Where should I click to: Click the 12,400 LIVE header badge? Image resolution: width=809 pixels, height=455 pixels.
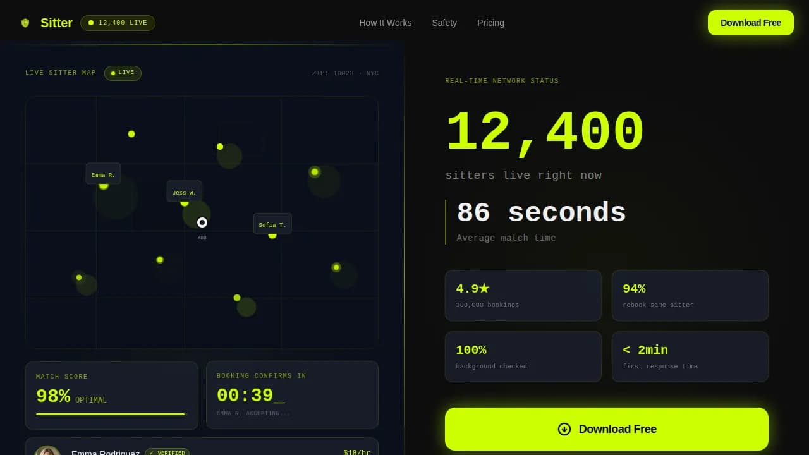point(118,23)
